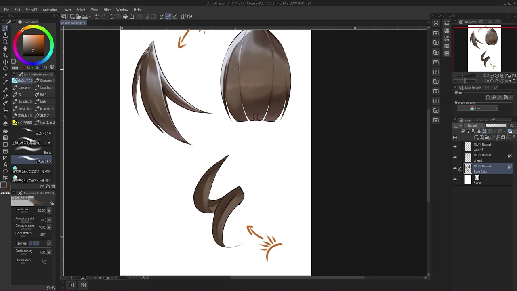
Task: Adjust Density of paint stepper
Action: pos(45,228)
